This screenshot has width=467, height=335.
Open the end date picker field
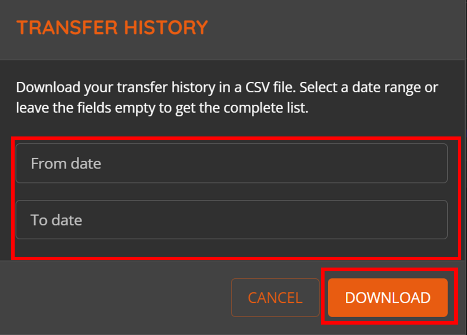[x=231, y=220]
